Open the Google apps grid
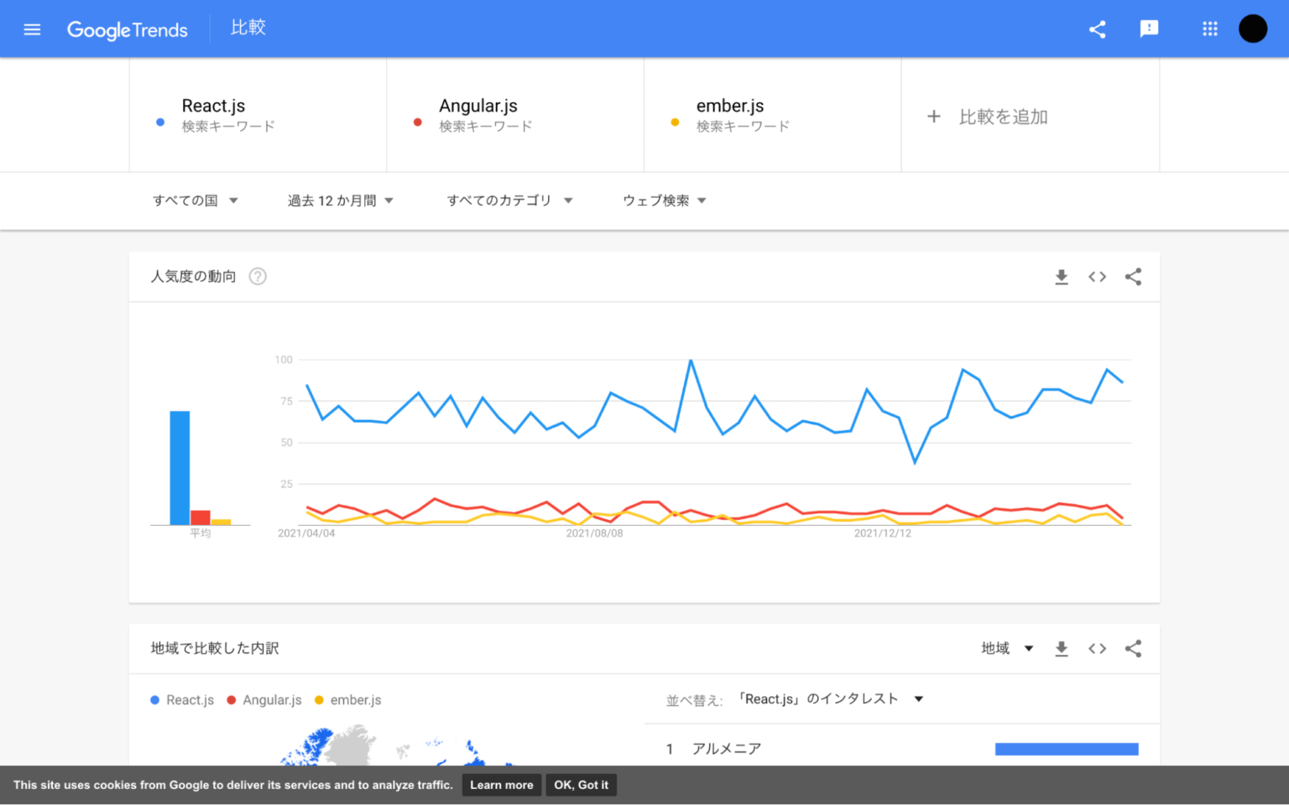This screenshot has width=1289, height=805. click(x=1209, y=29)
